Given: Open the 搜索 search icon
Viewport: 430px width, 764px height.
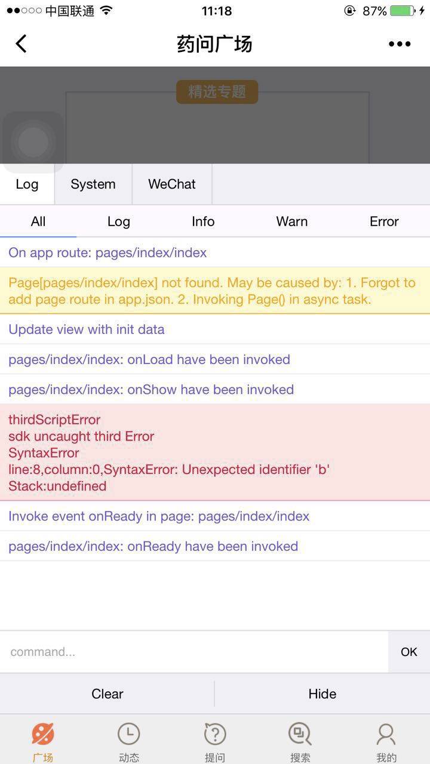Looking at the screenshot, I should (x=300, y=734).
